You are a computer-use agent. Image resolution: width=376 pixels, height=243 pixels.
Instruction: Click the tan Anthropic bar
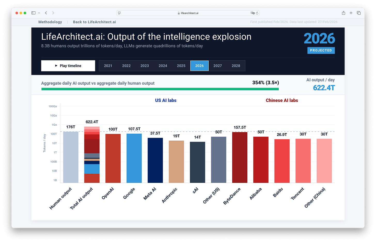[x=176, y=162]
